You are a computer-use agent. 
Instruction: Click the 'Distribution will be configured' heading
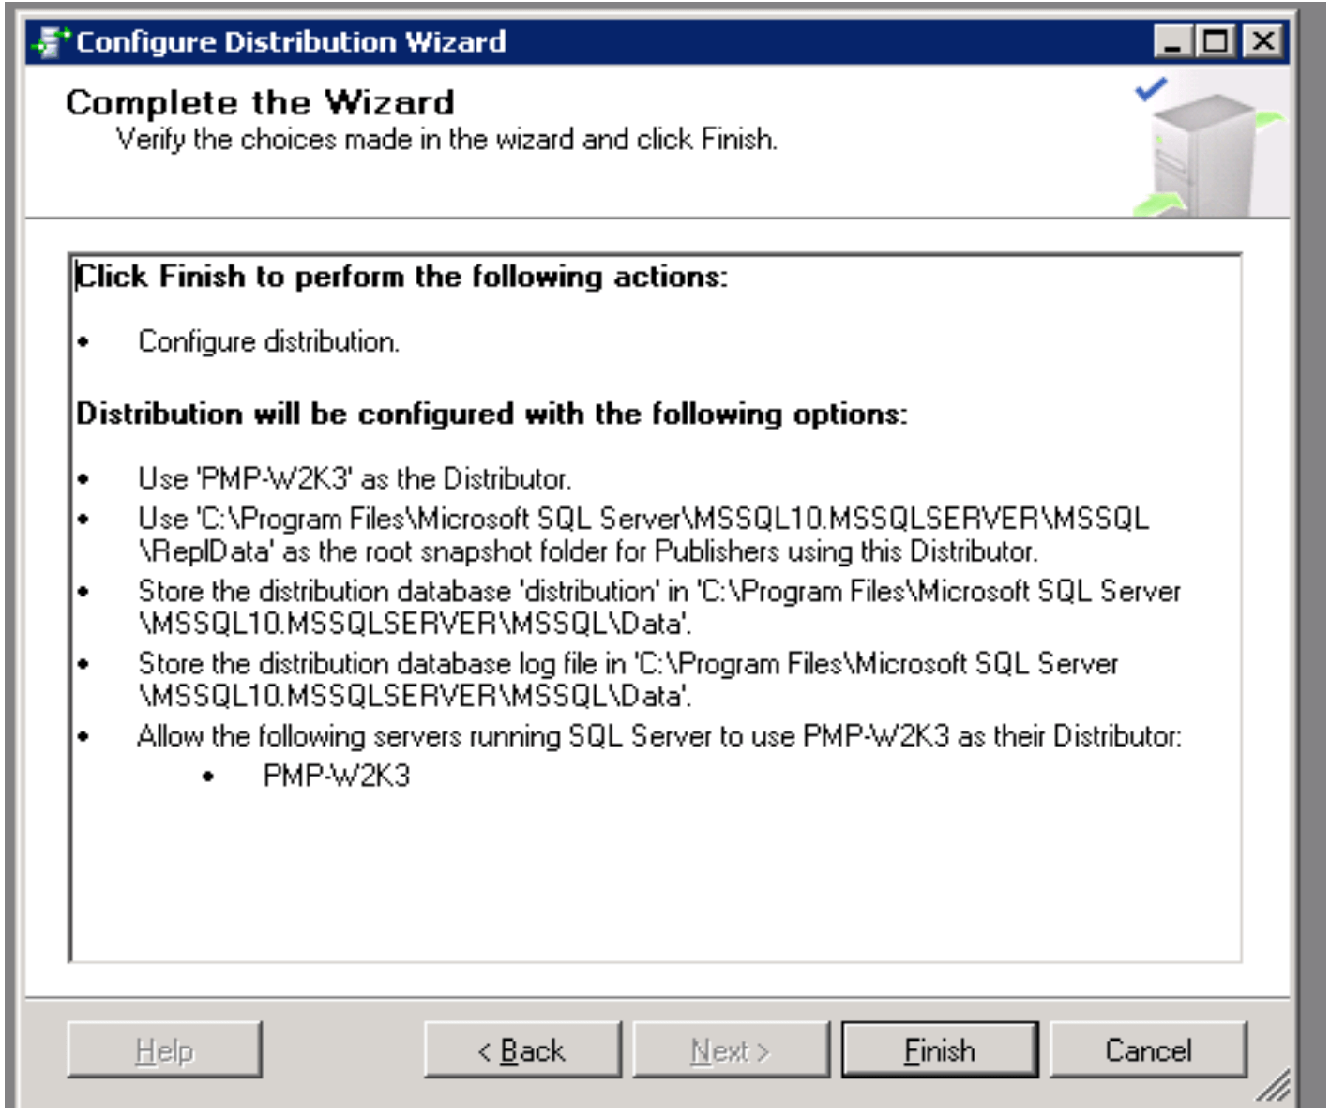coord(491,414)
